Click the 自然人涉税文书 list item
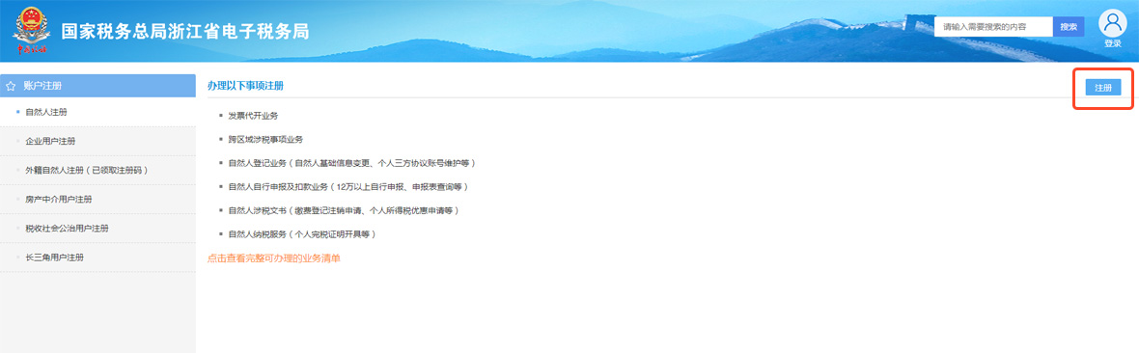Screen dimensions: 1139x353 [344, 210]
